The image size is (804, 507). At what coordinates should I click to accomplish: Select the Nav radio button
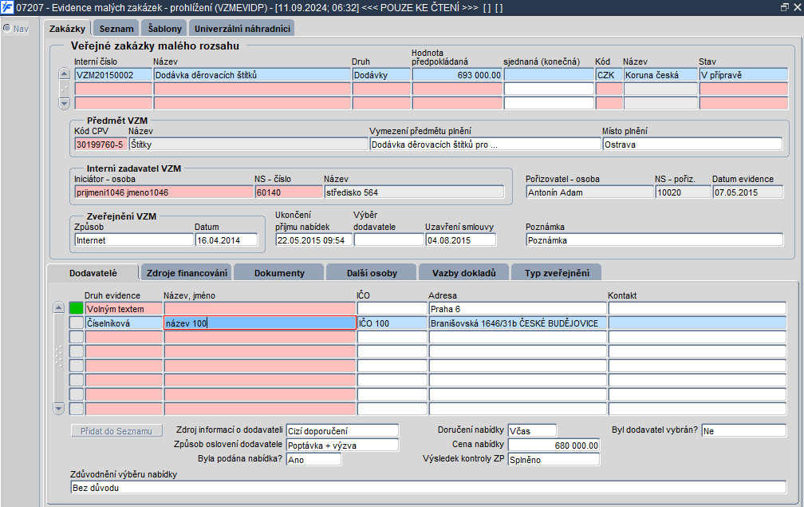click(7, 28)
